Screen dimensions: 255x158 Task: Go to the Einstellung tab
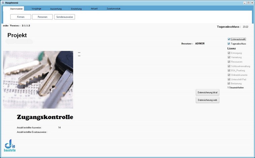tap(76, 8)
